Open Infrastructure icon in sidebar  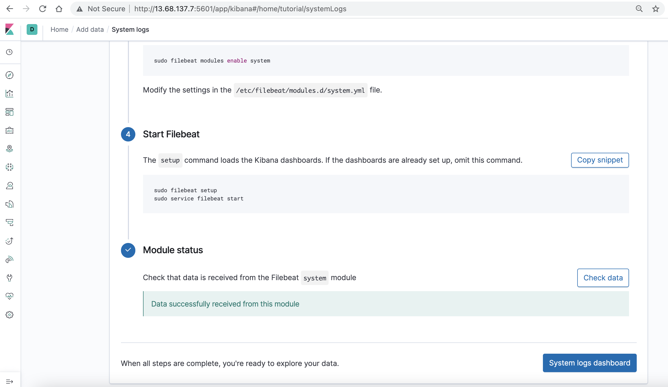[x=9, y=186]
